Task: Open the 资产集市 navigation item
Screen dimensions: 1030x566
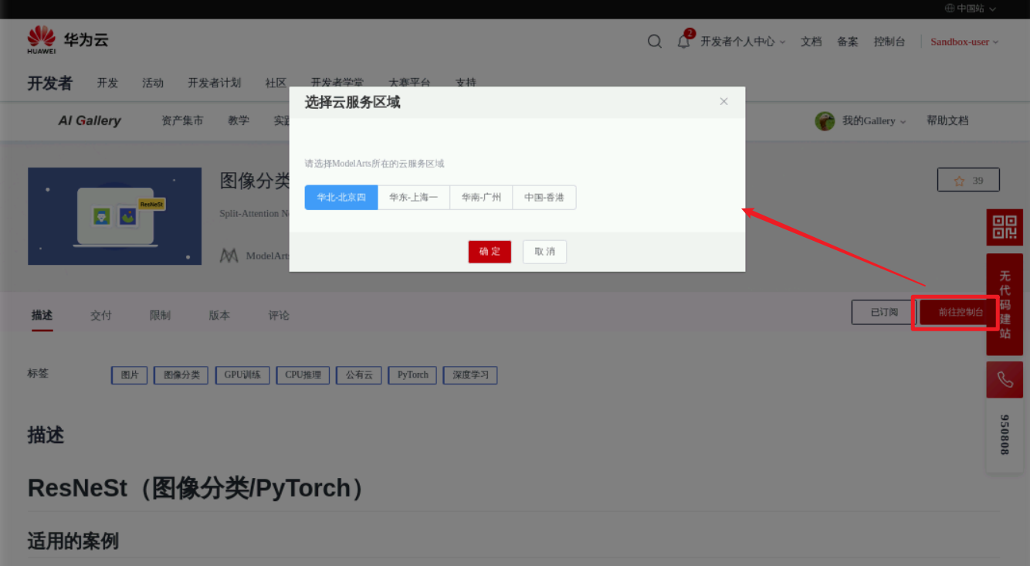Action: click(x=182, y=121)
